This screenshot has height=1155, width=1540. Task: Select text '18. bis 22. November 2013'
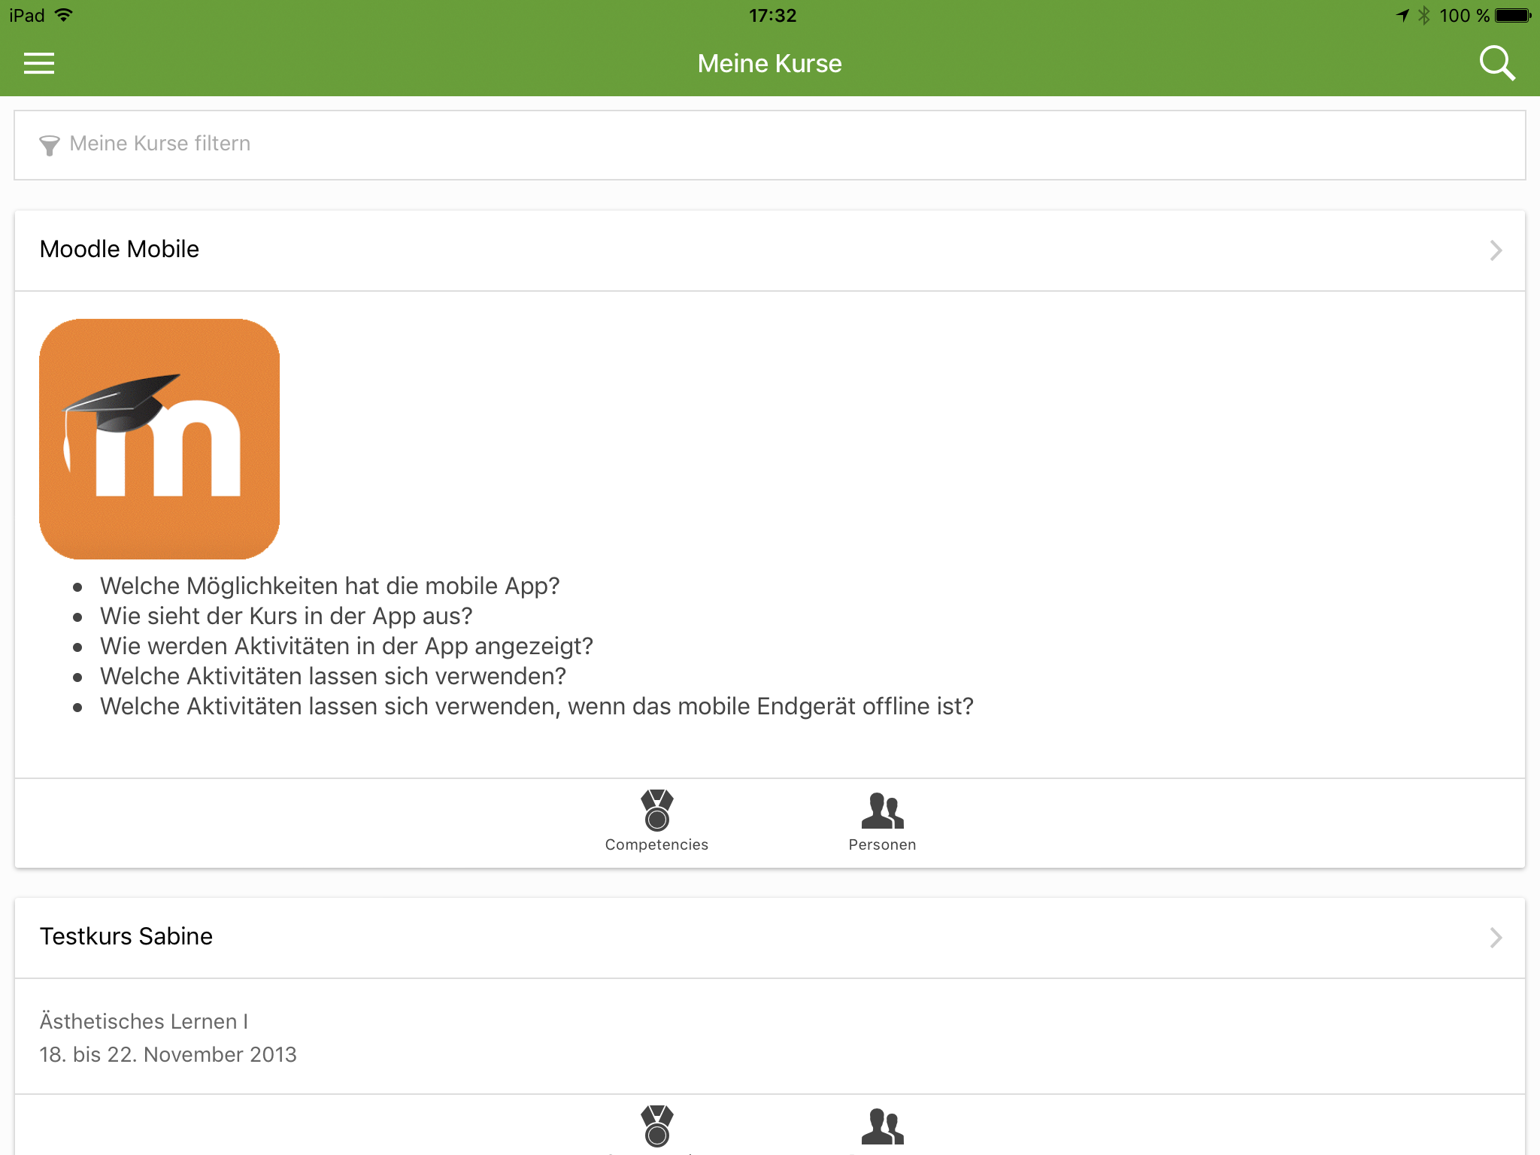[168, 1054]
